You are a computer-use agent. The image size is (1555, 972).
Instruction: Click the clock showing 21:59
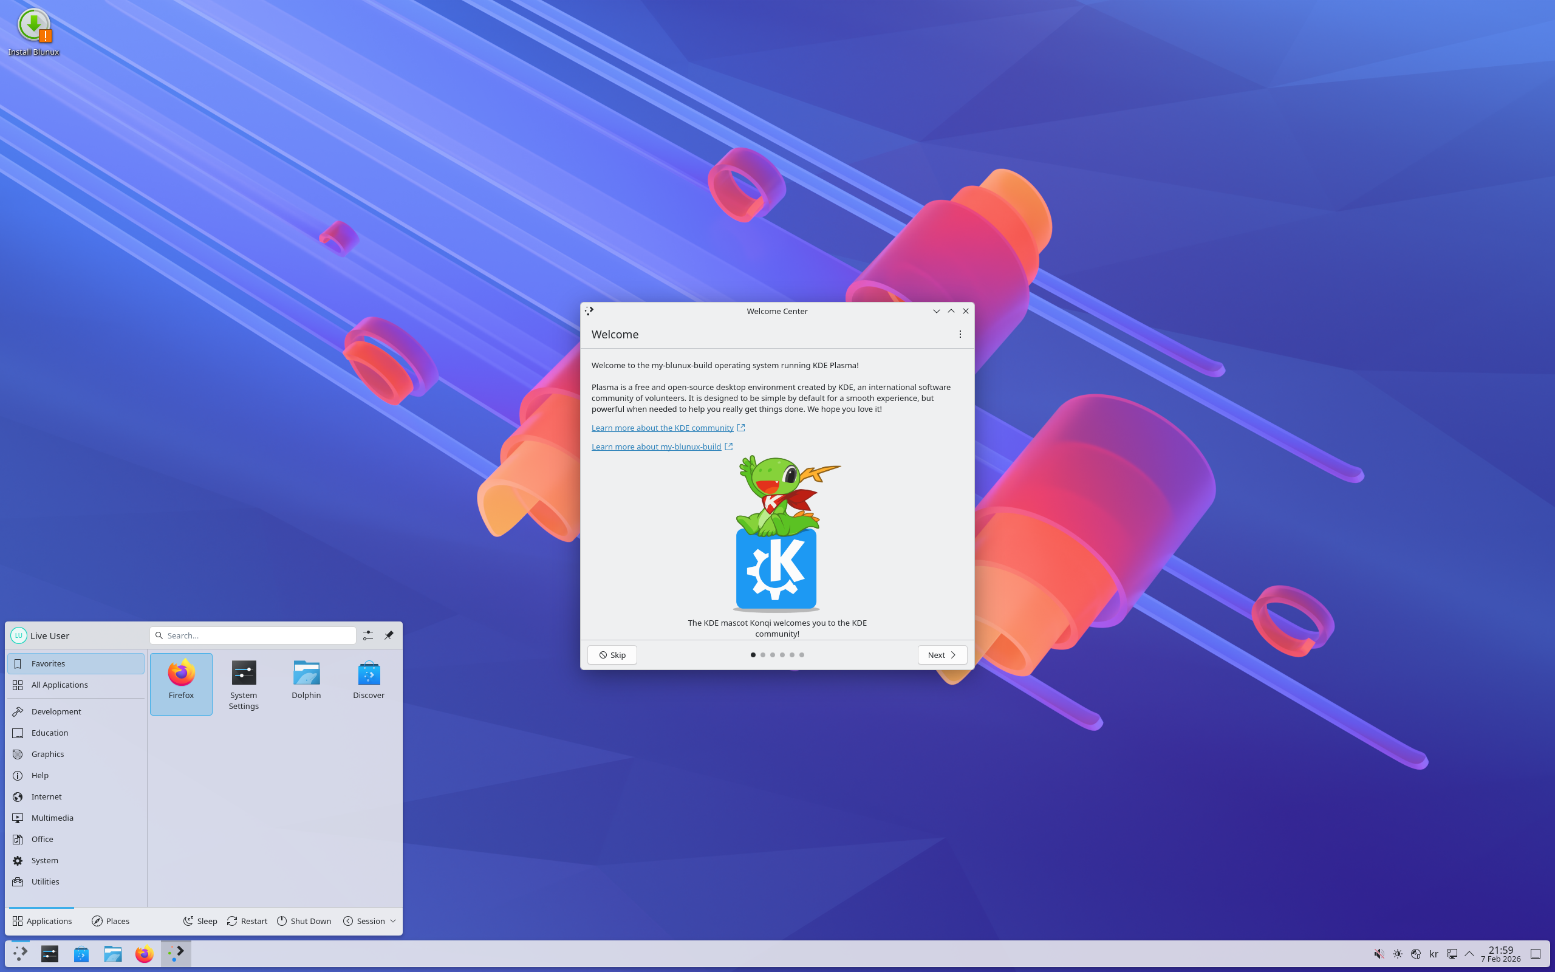tap(1501, 954)
